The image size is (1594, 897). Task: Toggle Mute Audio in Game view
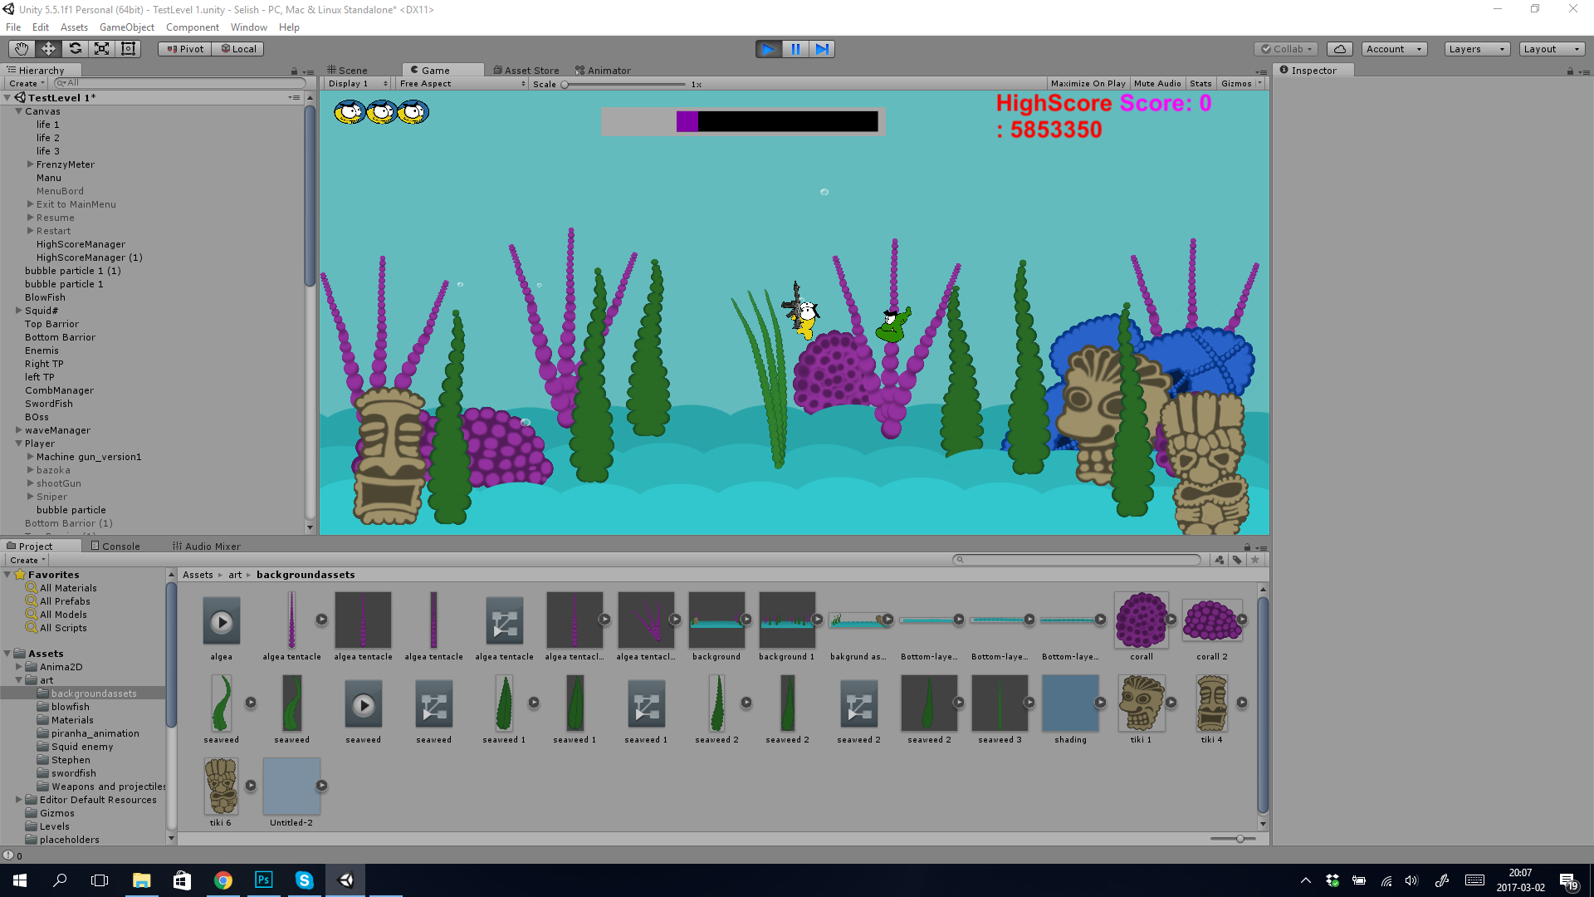coord(1156,84)
